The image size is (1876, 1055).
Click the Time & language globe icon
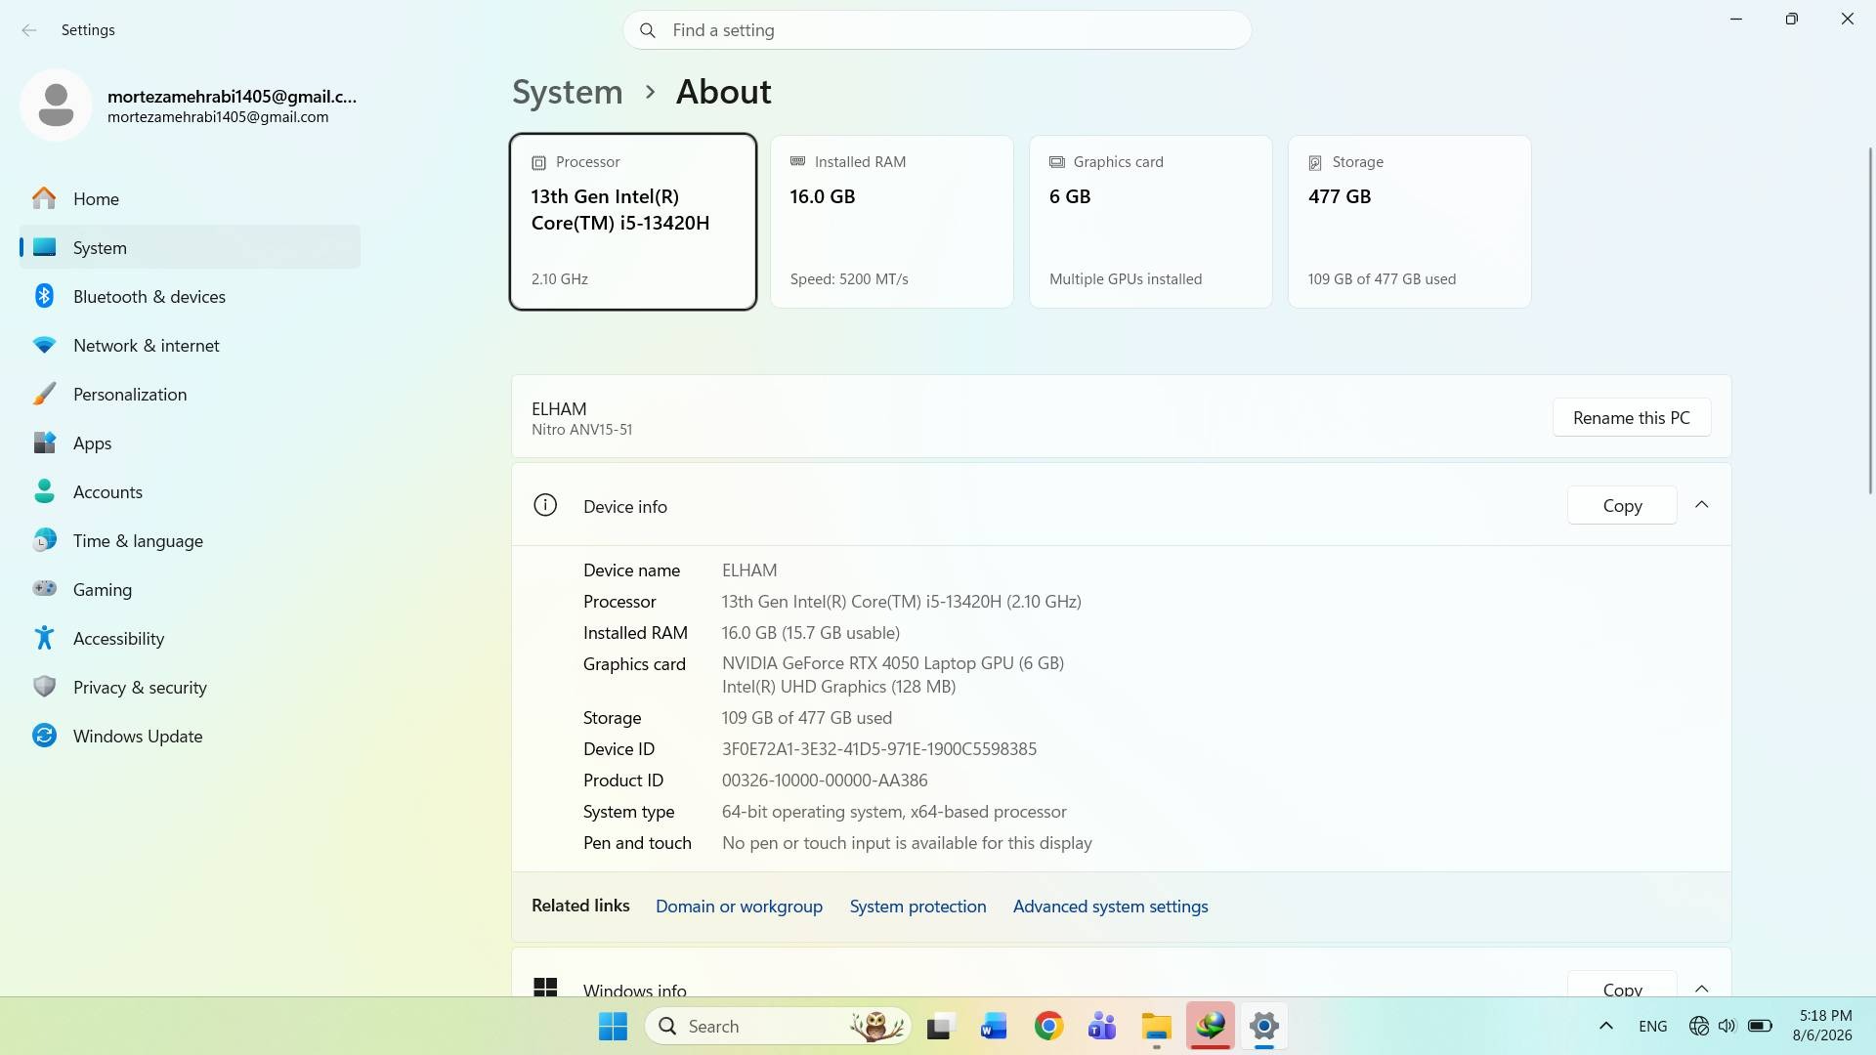tap(44, 540)
